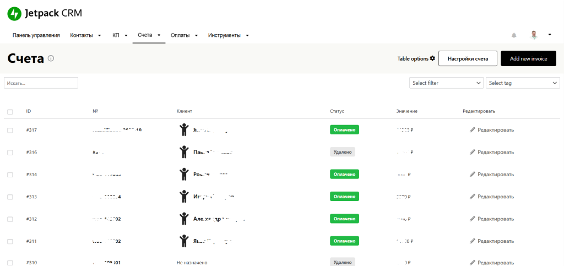Click the Table options label
Image resolution: width=564 pixels, height=266 pixels.
(x=413, y=58)
